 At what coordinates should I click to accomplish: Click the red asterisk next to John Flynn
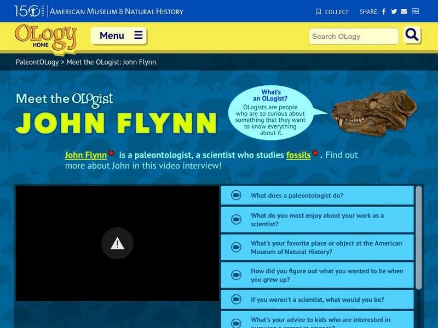pyautogui.click(x=111, y=153)
